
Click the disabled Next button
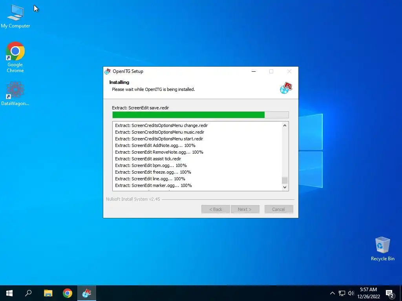click(x=245, y=209)
